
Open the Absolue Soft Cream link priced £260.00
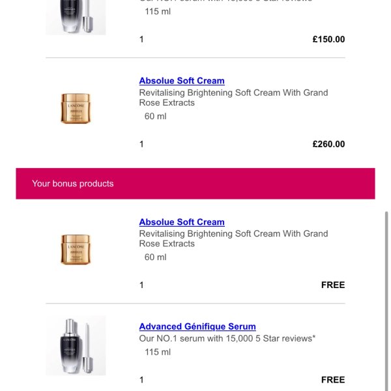coord(182,81)
